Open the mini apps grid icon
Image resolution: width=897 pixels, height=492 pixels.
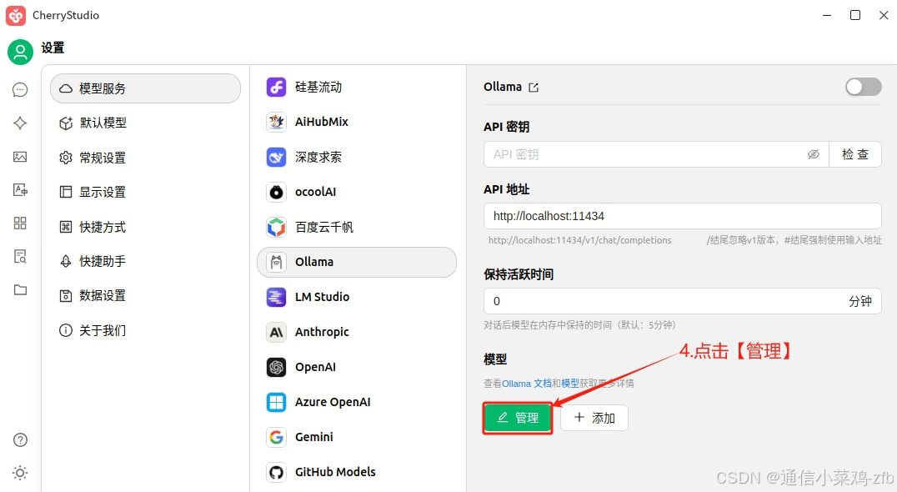coord(20,223)
